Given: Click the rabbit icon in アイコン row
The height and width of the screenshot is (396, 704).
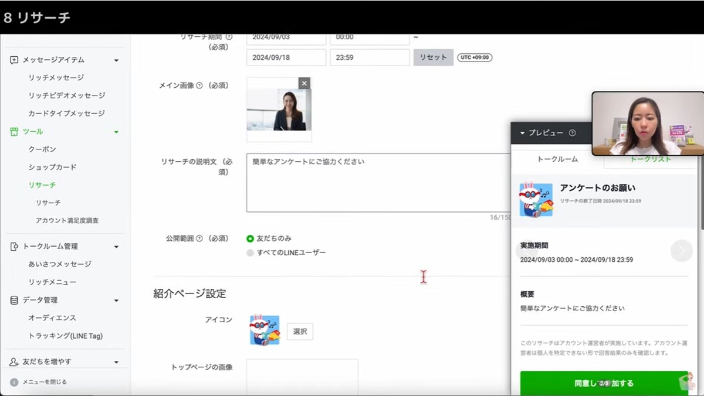Looking at the screenshot, I should 265,330.
